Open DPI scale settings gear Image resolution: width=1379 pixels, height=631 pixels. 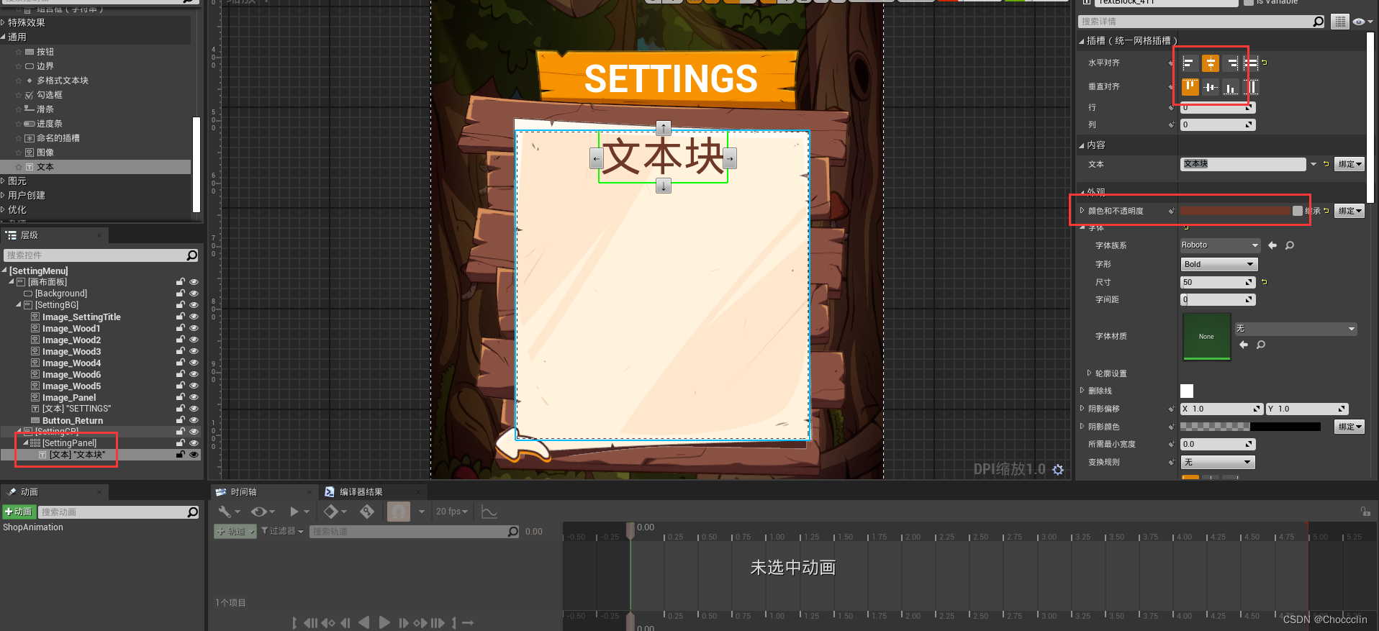1058,470
